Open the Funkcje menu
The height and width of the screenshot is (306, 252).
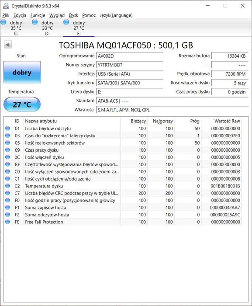pos(38,15)
